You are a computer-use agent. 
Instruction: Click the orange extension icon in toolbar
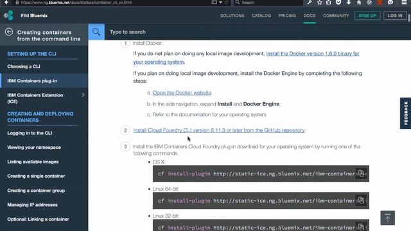coord(380,3)
